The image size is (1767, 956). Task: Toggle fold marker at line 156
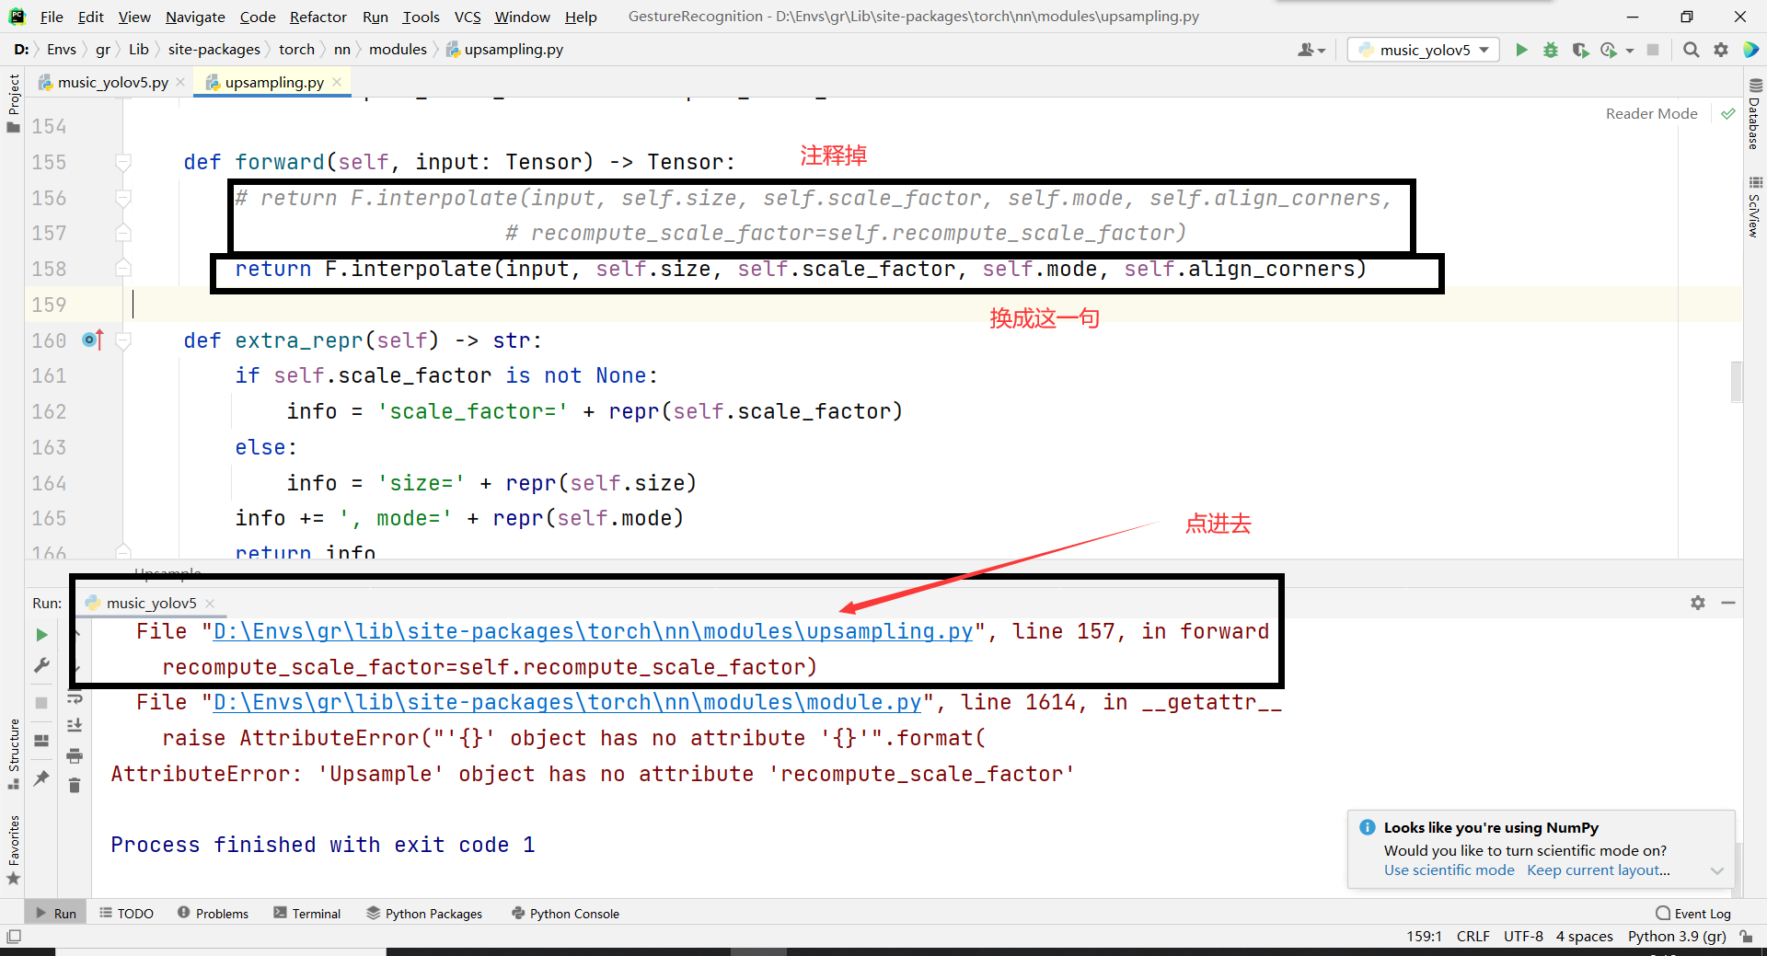tap(123, 198)
